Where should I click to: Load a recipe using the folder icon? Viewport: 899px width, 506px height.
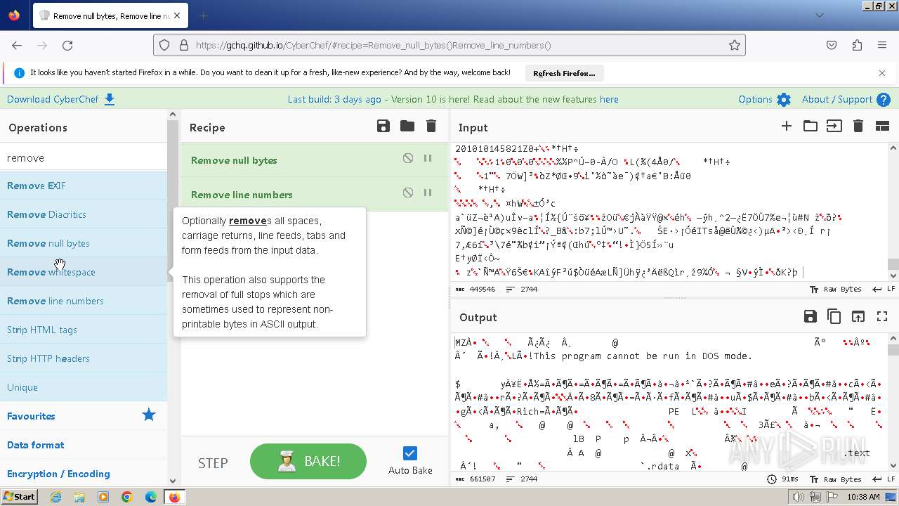[x=407, y=126]
